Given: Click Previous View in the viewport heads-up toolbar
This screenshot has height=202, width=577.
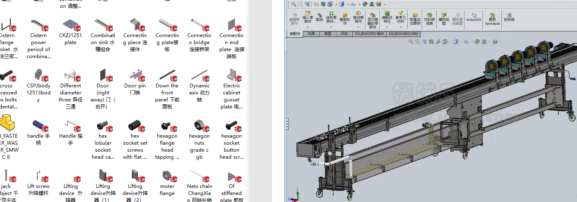Looking at the screenshot, I should click(424, 42).
